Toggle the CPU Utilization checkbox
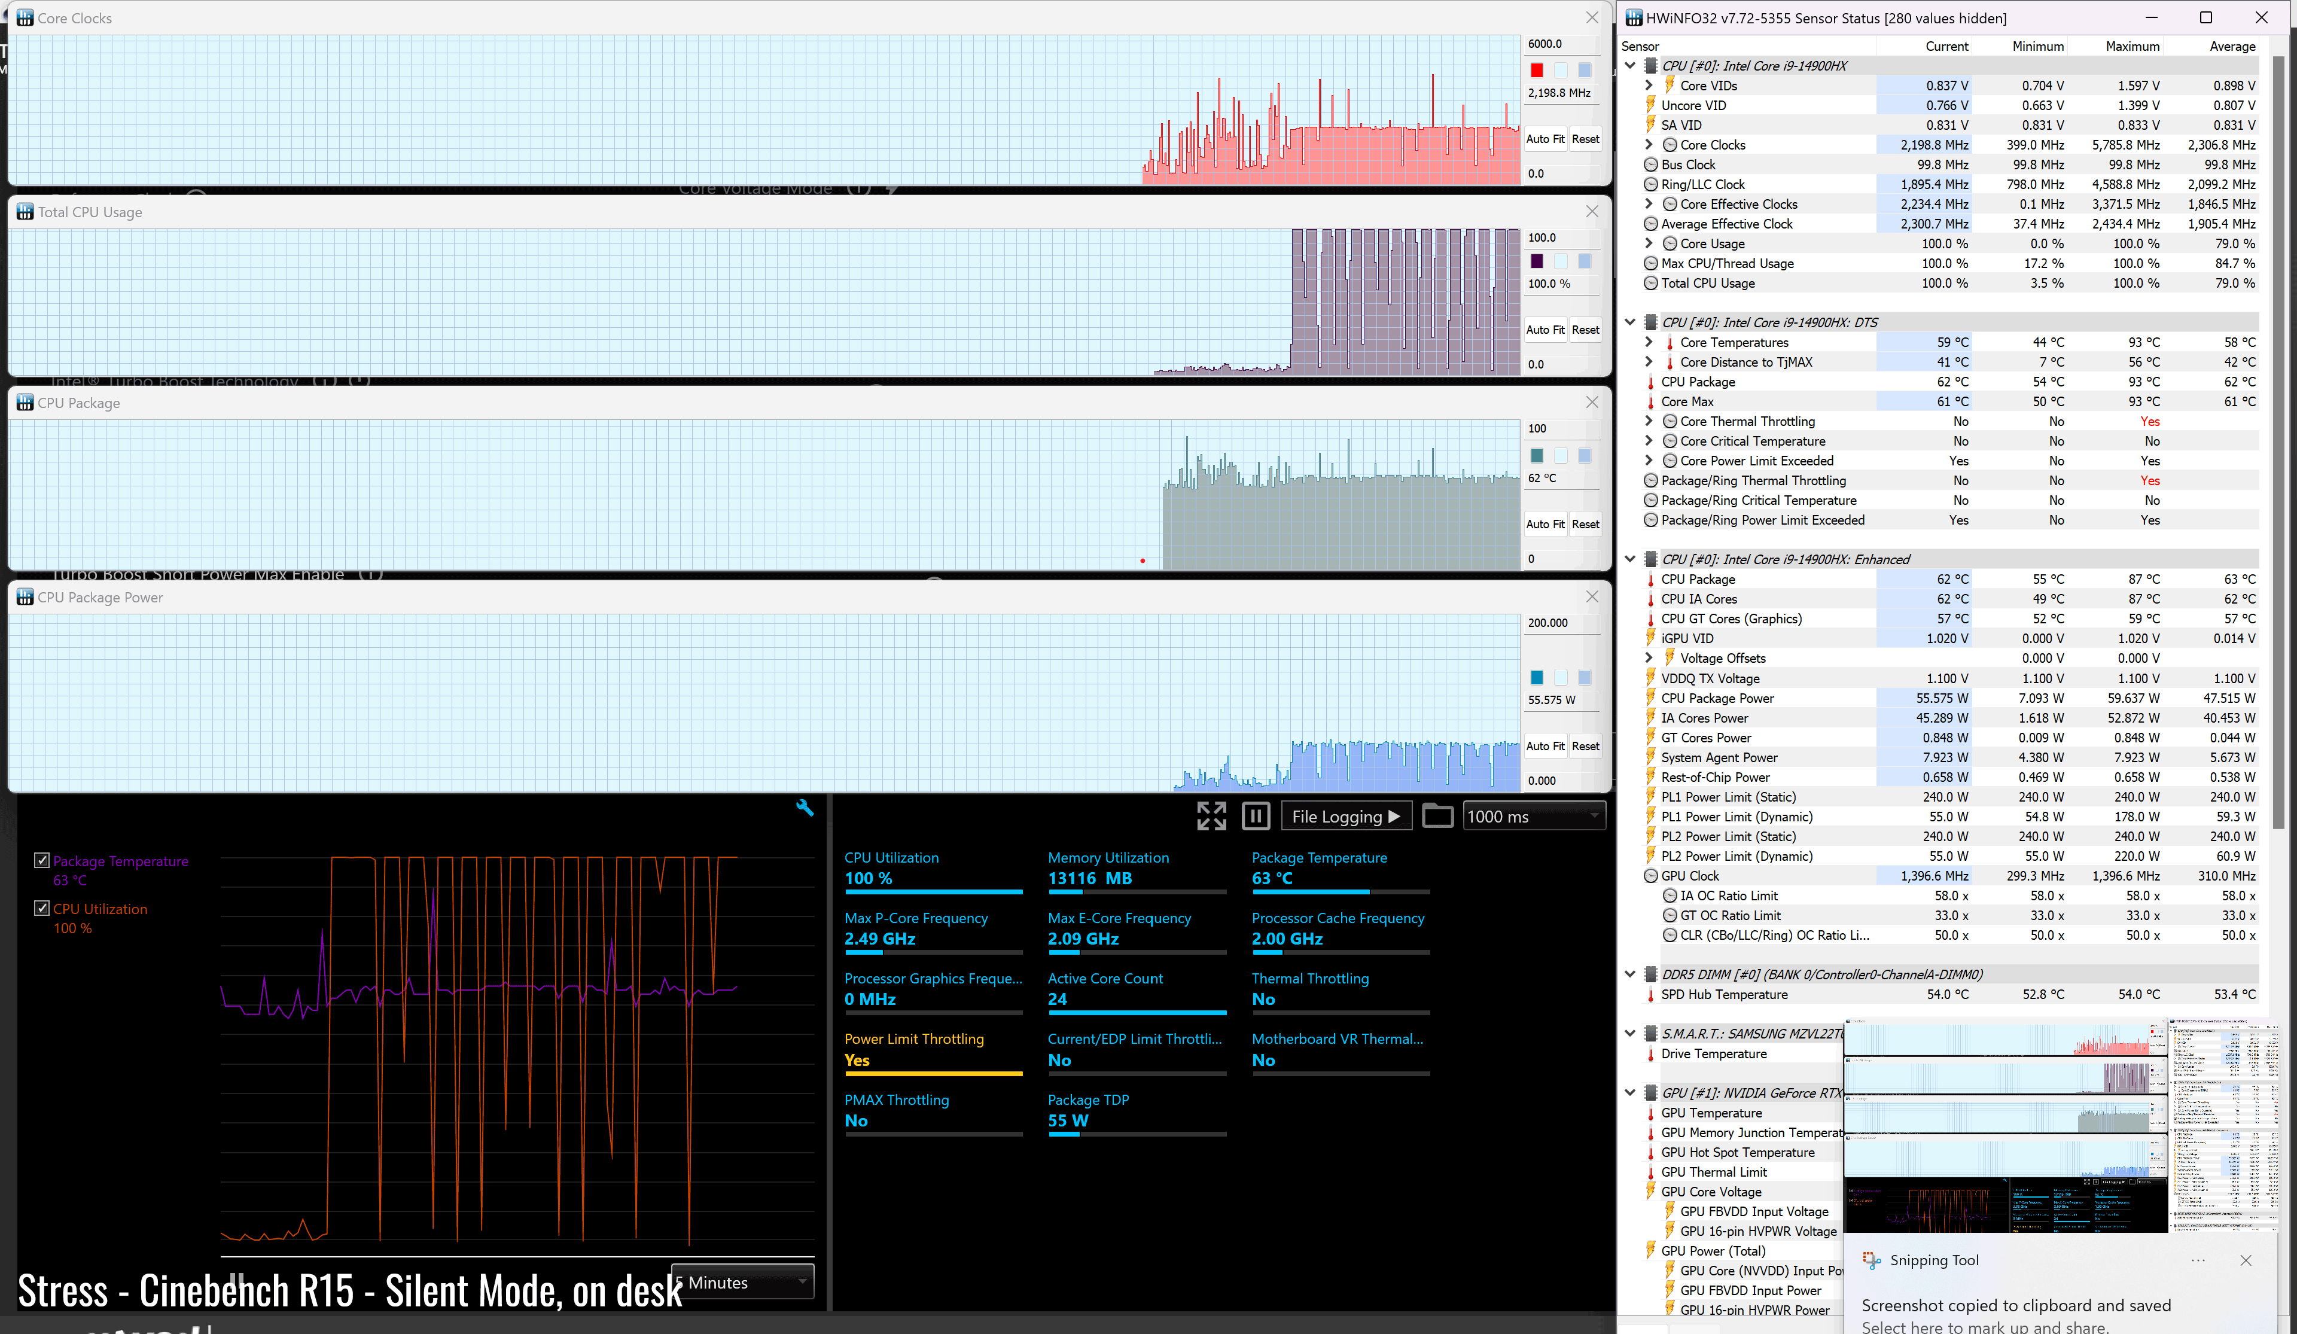Screen dimensions: 2297x1334 [x=41, y=908]
